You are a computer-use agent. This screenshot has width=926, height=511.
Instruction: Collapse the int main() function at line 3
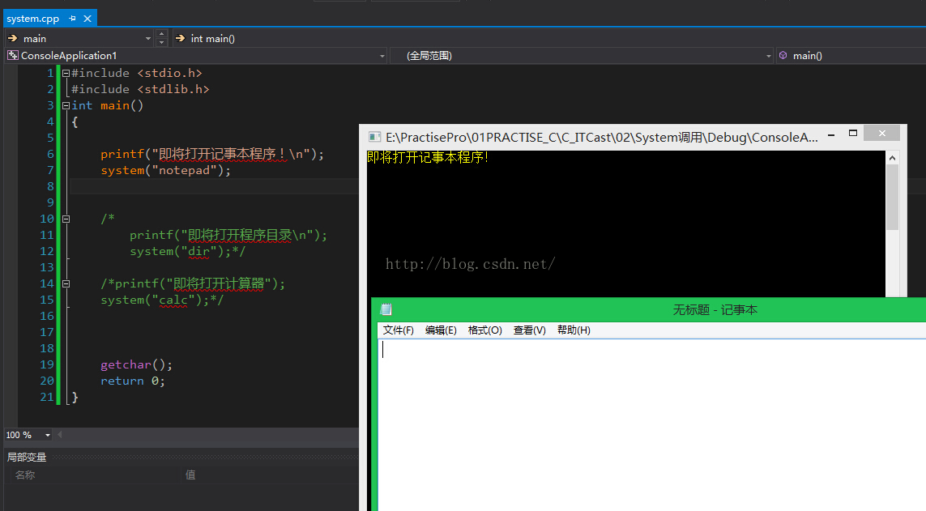[x=66, y=105]
